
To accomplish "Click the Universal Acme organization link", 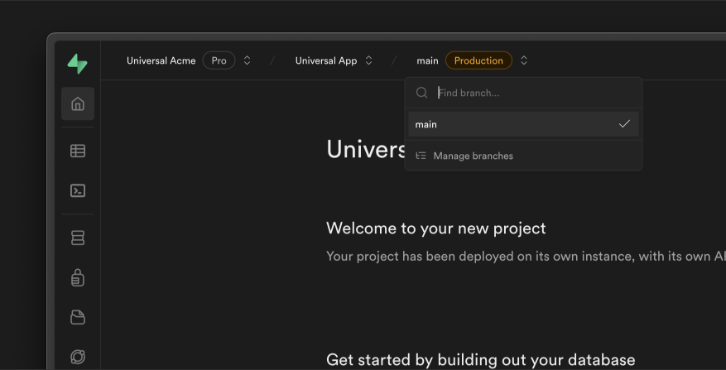I will 161,60.
